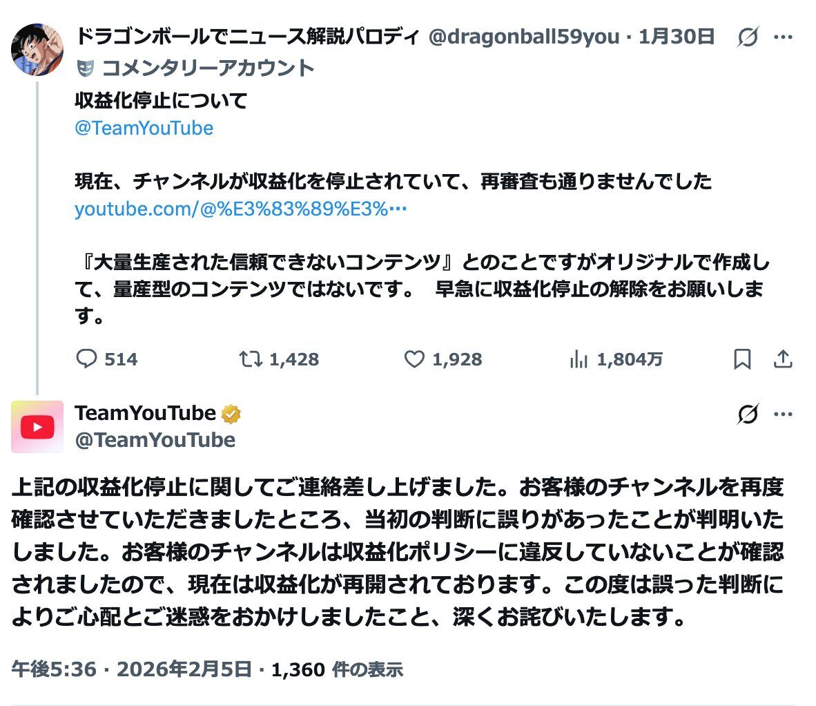Click the repost icon showing 1,428
The height and width of the screenshot is (706, 816).
(250, 359)
